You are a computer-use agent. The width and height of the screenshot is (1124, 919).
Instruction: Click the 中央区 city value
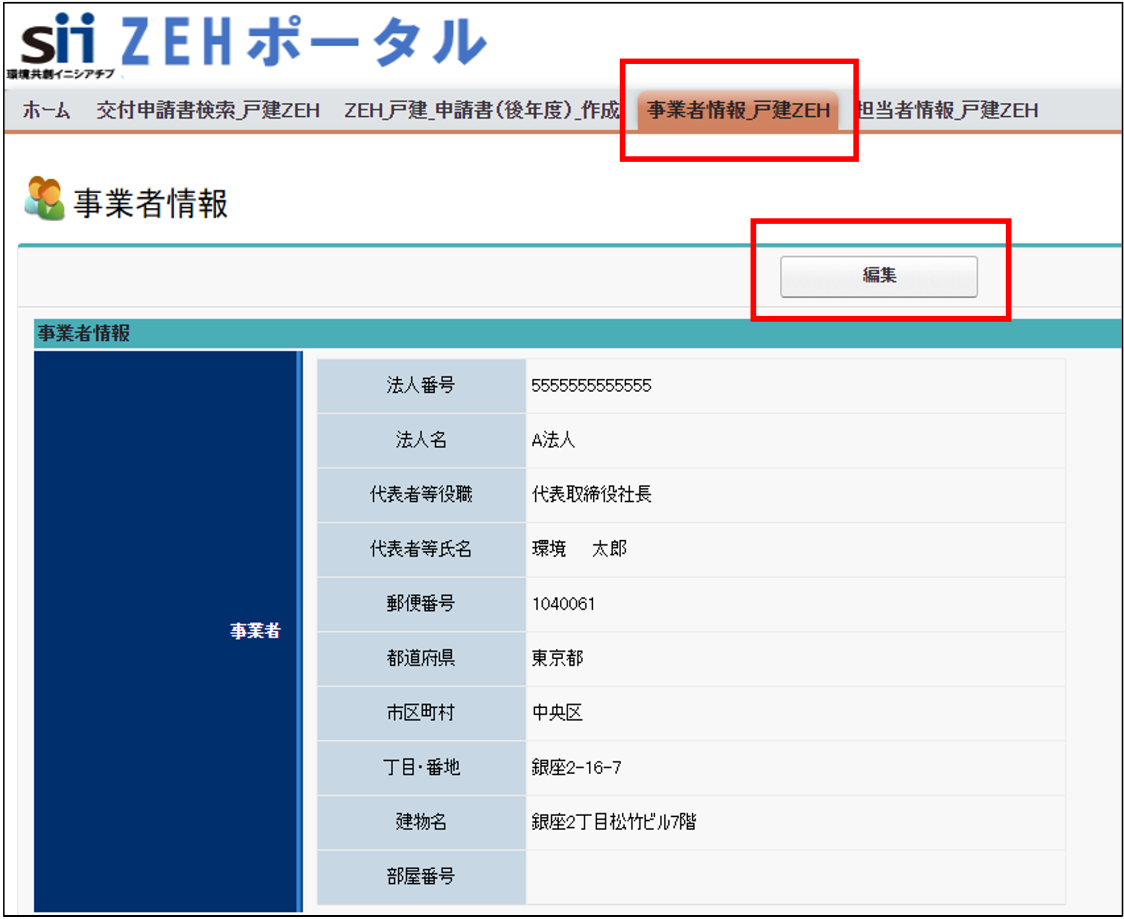[x=557, y=712]
